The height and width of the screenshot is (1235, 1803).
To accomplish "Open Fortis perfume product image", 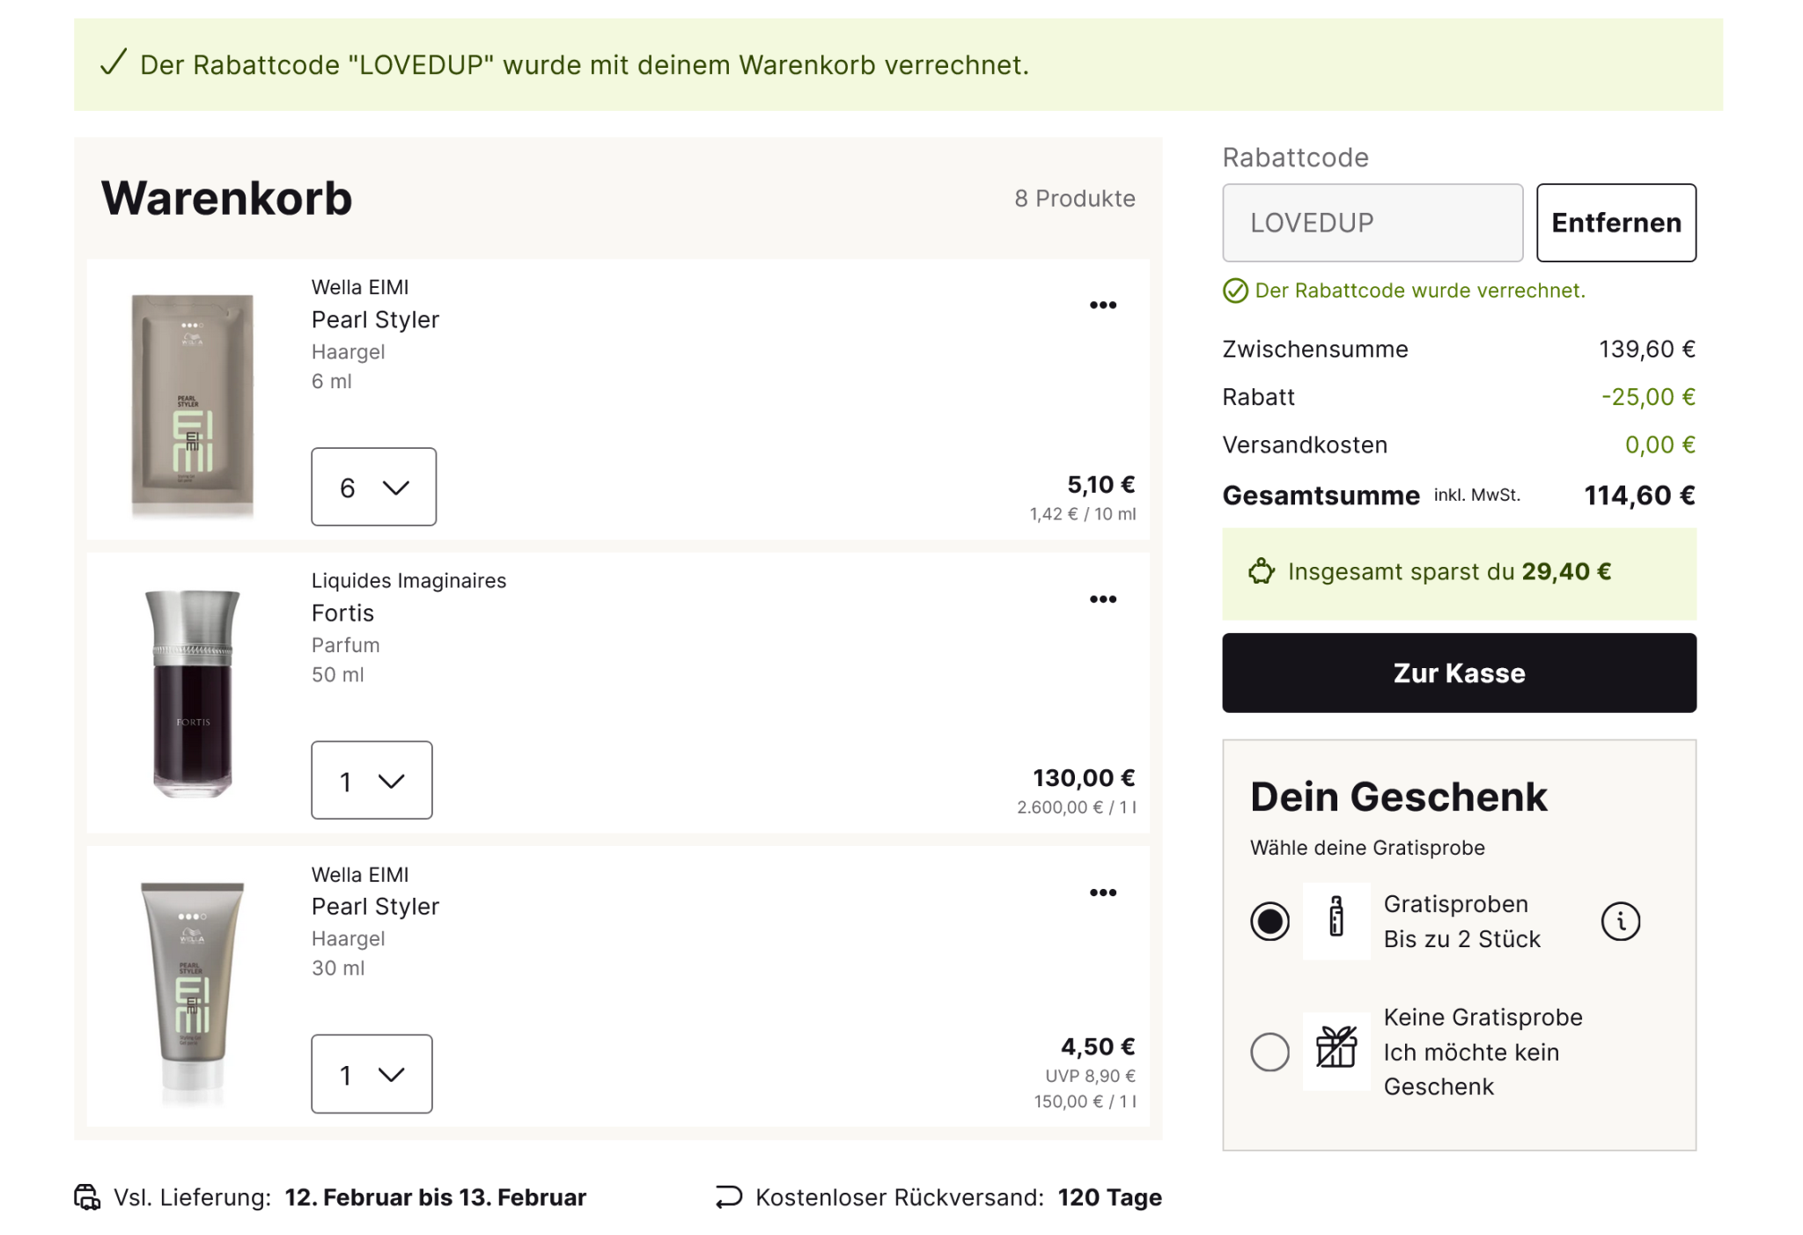I will coord(193,693).
